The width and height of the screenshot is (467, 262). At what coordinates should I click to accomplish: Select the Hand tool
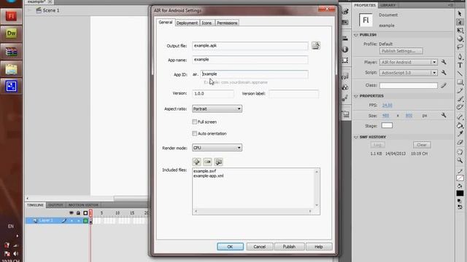(460, 152)
